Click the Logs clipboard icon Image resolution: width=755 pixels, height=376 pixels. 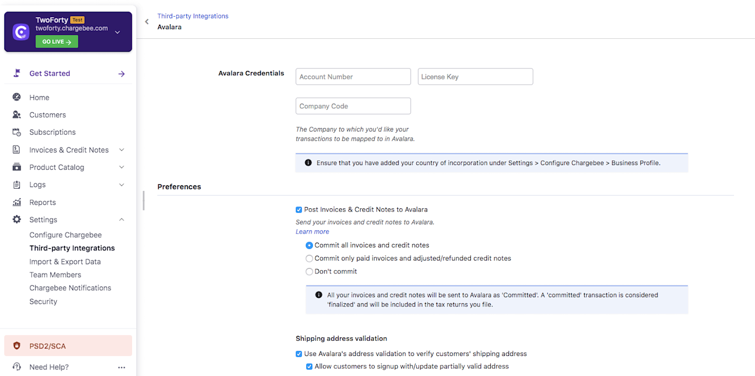[17, 184]
